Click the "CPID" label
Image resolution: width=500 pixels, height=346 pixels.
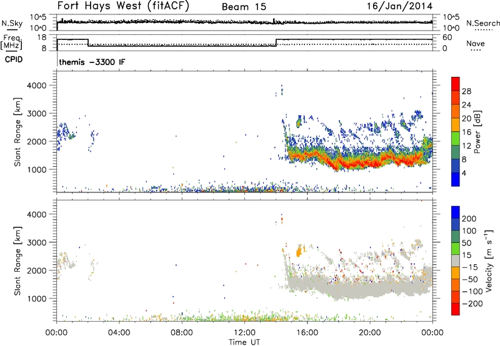pos(14,59)
